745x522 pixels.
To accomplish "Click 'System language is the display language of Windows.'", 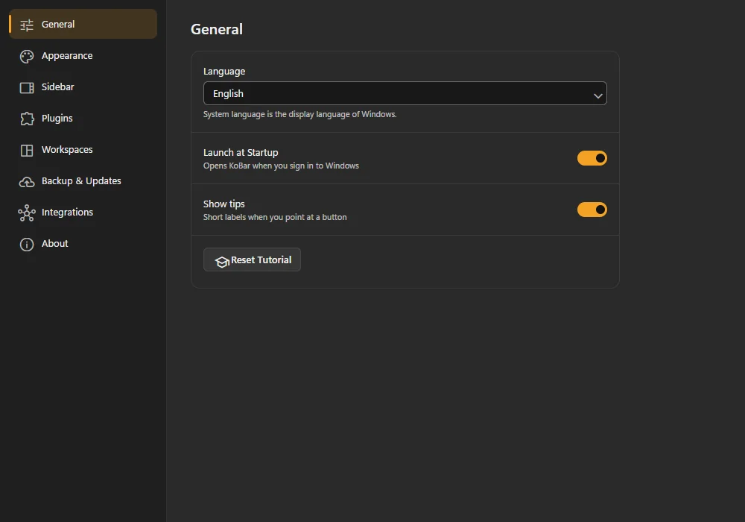I will pos(299,114).
